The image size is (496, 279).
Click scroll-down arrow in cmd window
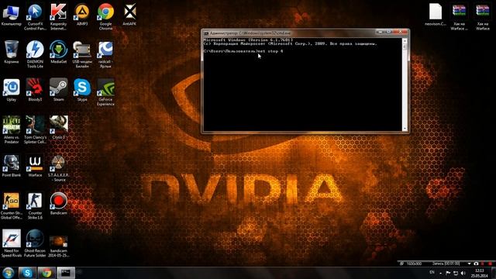[405, 129]
